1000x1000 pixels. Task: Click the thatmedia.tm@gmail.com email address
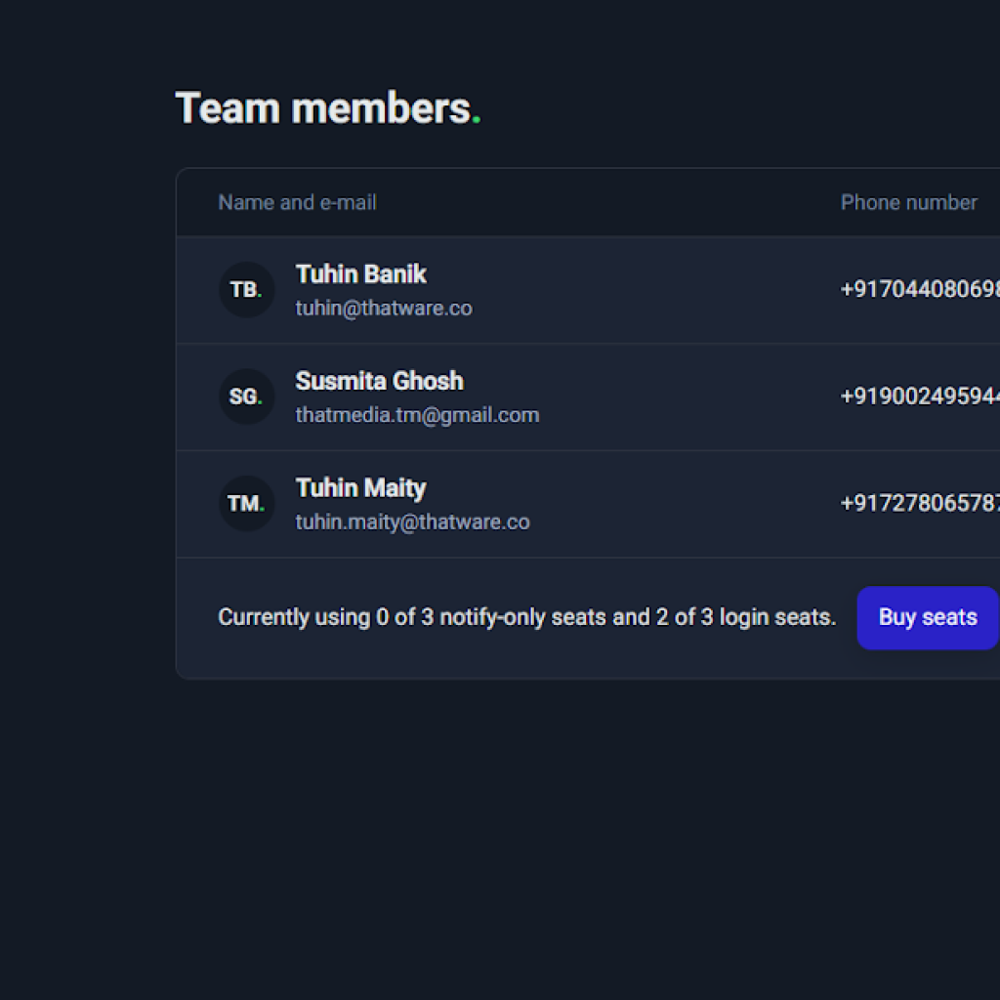417,415
